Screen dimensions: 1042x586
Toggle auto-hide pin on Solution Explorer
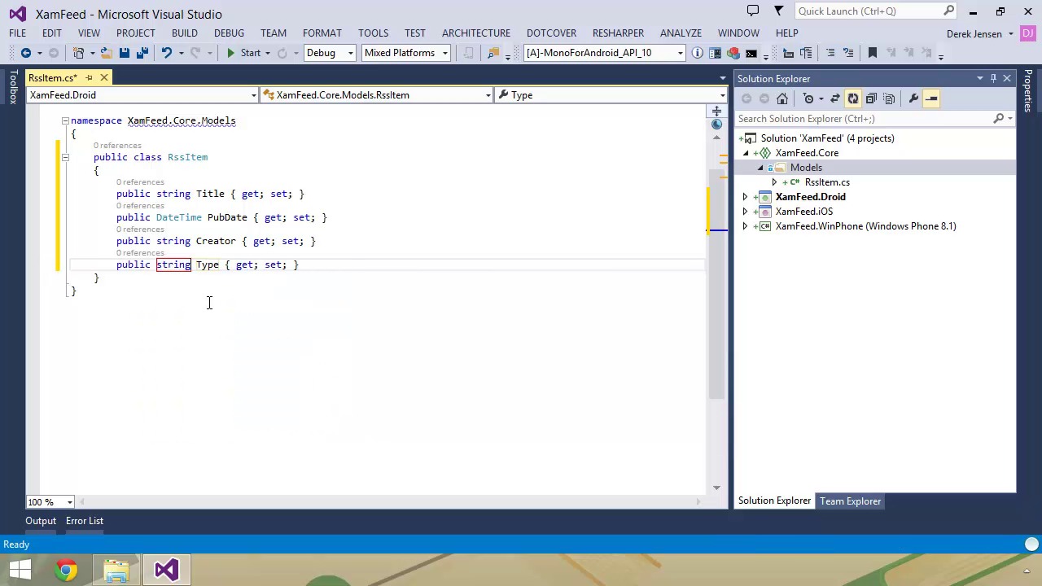click(993, 78)
